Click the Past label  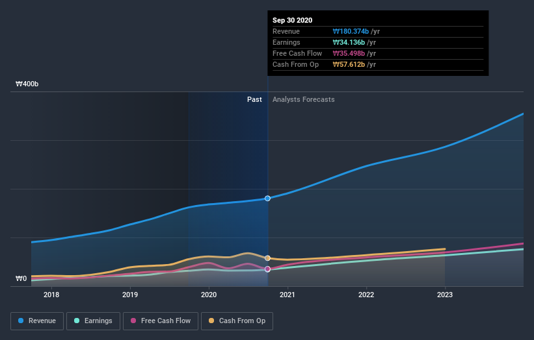coord(254,99)
